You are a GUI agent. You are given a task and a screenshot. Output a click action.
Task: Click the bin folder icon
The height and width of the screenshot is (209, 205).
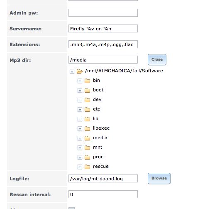pos(87,81)
